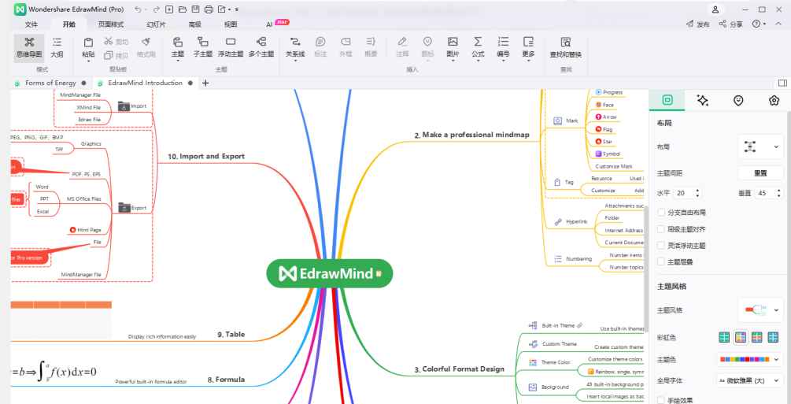Click the 重置 reset button
Image resolution: width=791 pixels, height=404 pixels.
760,172
